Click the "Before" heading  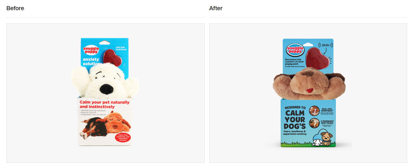[15, 8]
